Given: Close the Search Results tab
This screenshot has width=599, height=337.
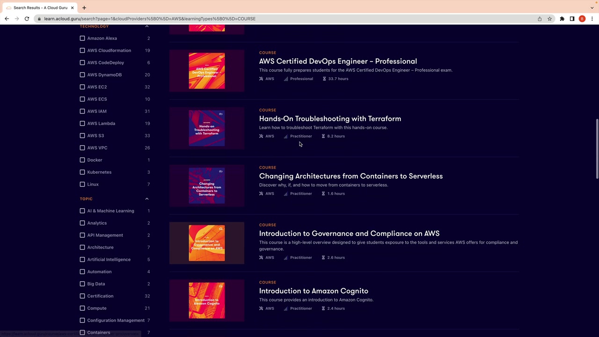Looking at the screenshot, I should (73, 7).
